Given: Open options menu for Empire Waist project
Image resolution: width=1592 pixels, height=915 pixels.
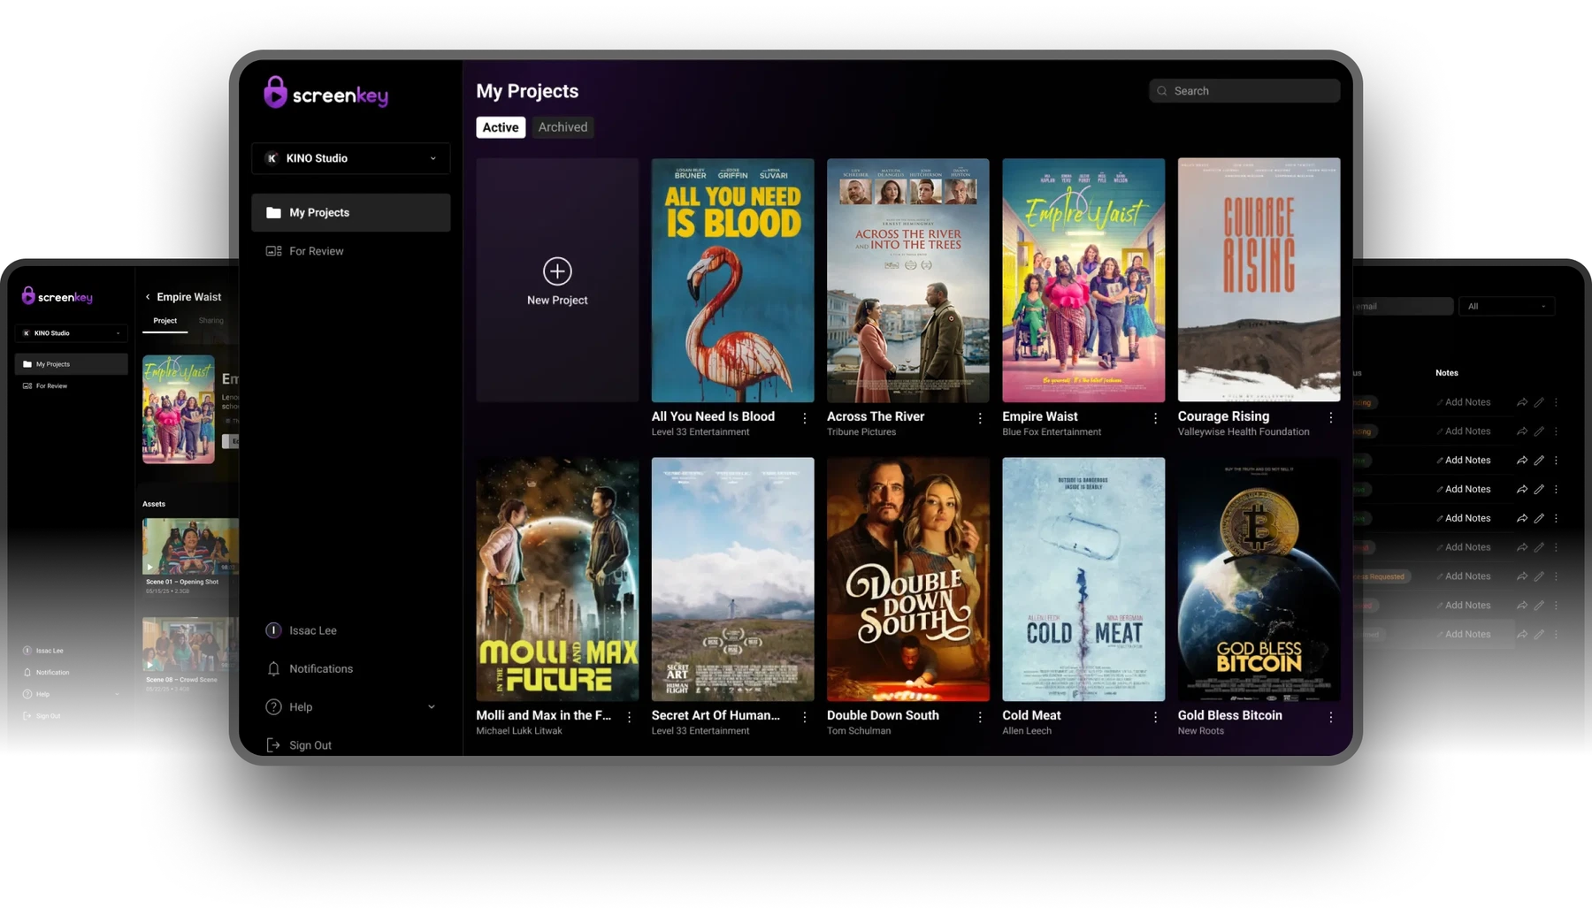Looking at the screenshot, I should (x=1154, y=418).
